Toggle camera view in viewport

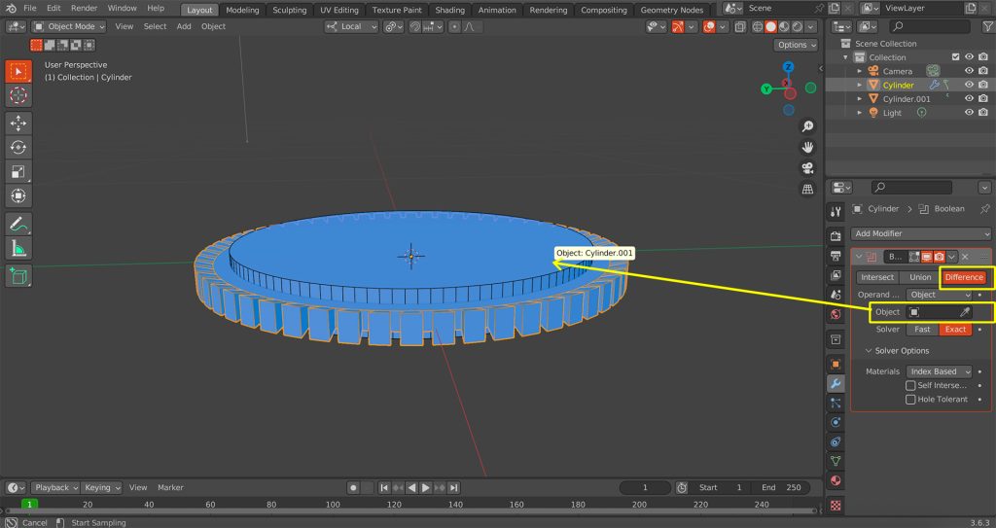(x=807, y=168)
